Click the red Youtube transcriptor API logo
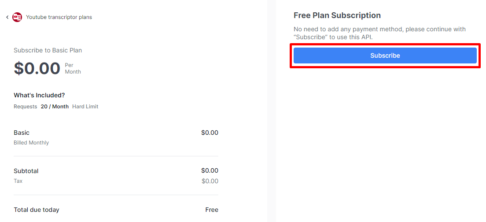 [x=17, y=17]
